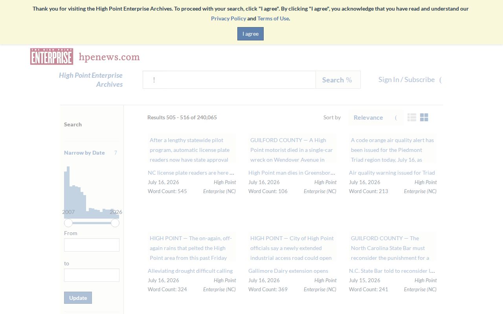The image size is (503, 314).
Task: Open Air quality warning issued for Triad
Action: tap(392, 173)
